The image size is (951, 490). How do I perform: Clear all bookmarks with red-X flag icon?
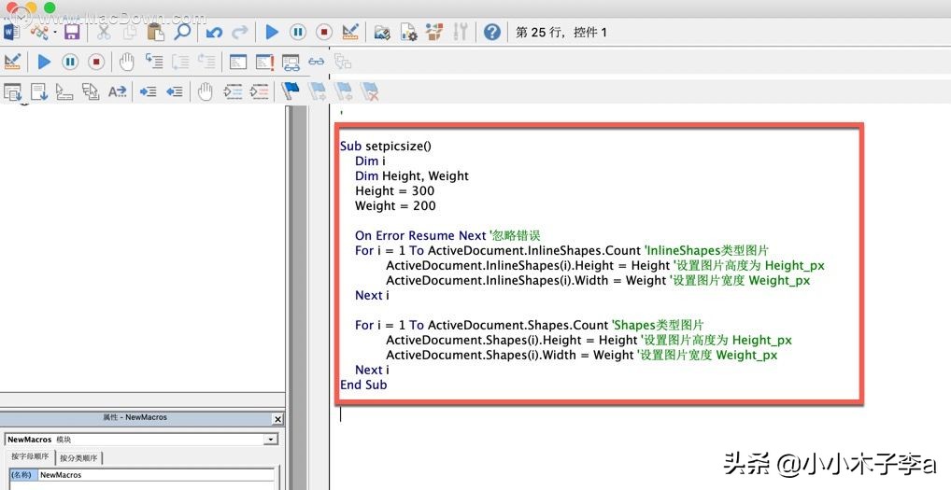pyautogui.click(x=370, y=91)
